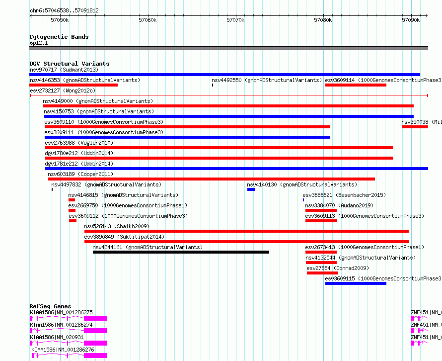Image resolution: width=442 pixels, height=361 pixels.
Task: Open nsv526143 (Shaikh2009) variant label
Action: (x=117, y=226)
